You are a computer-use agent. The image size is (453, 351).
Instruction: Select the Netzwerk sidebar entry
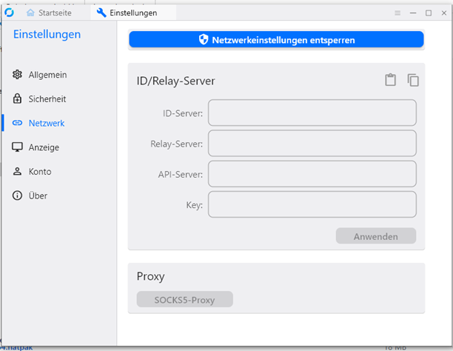click(46, 123)
